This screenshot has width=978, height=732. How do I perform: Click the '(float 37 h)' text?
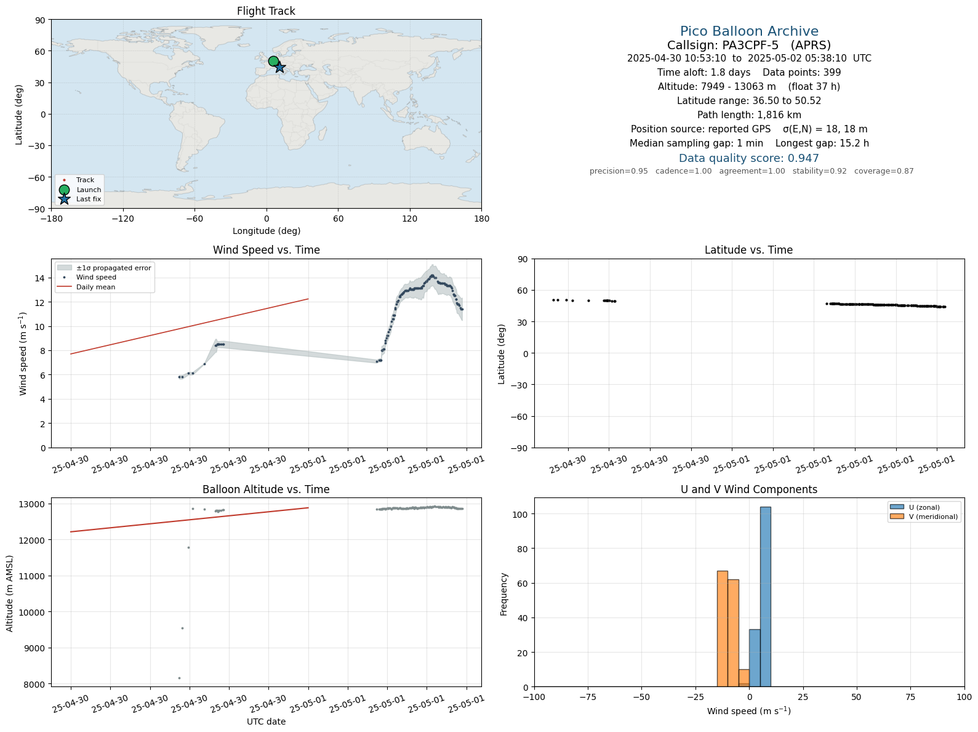[x=814, y=87]
